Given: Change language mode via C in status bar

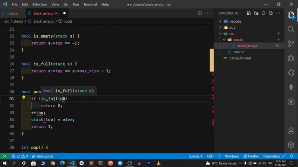Looking at the screenshot, I should pos(219,156).
